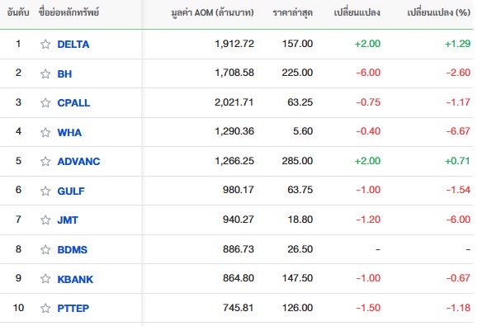This screenshot has height=326, width=487.
Task: Add CPALL to favorites with star
Action: coord(45,103)
